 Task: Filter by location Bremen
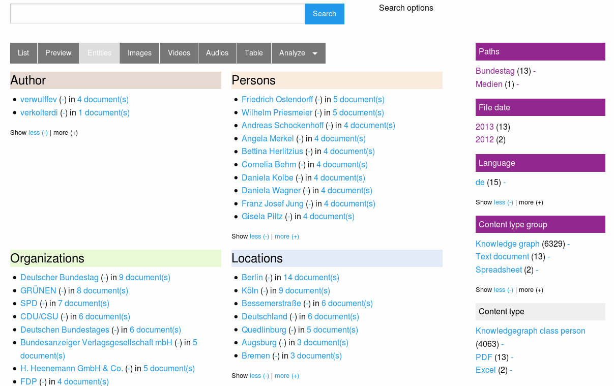(256, 355)
